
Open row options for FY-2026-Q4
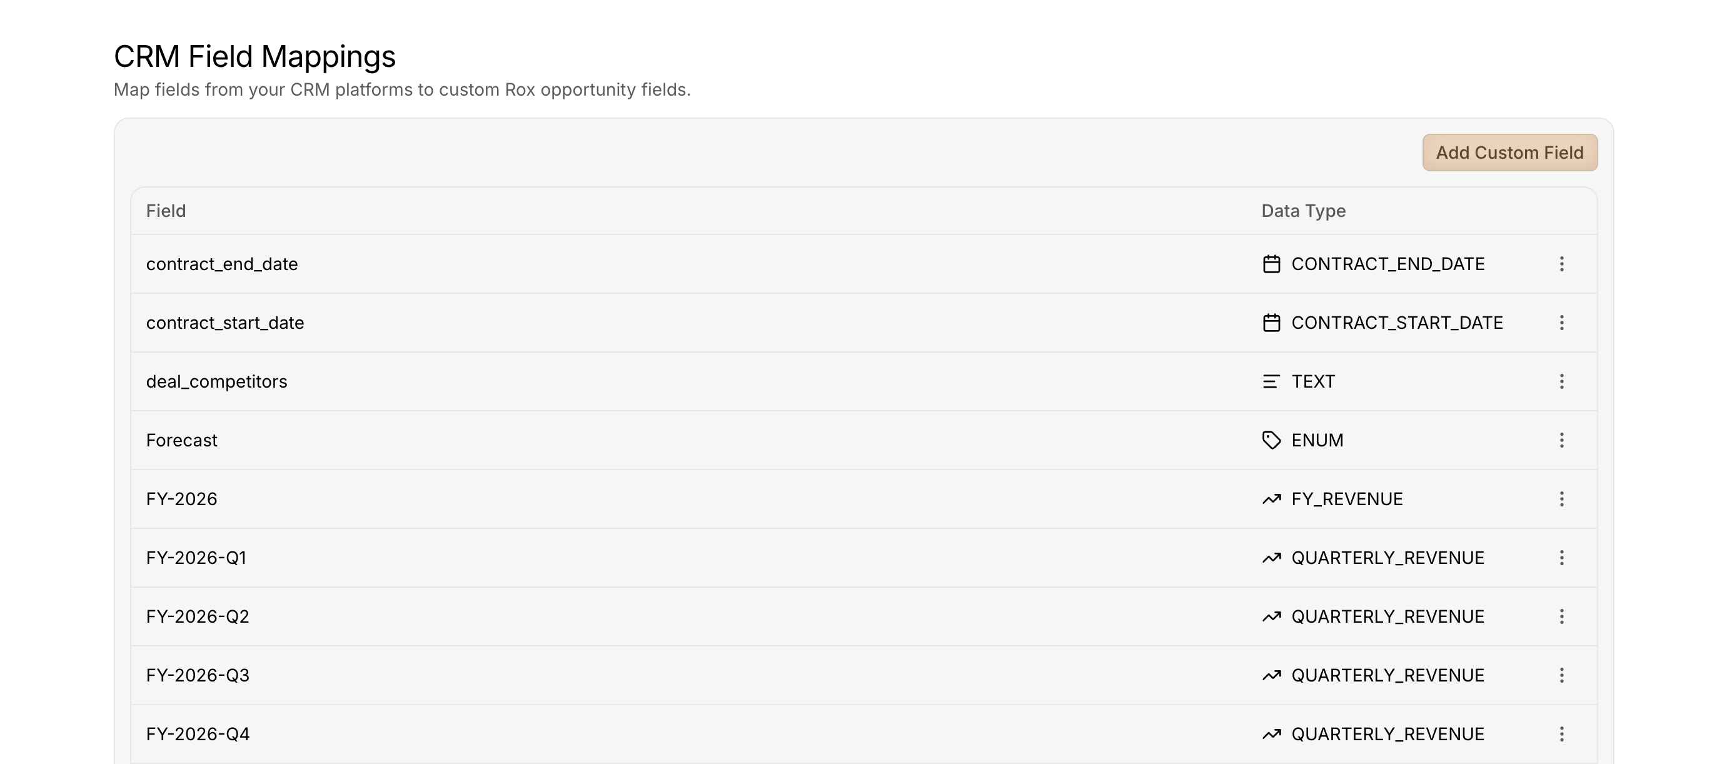[x=1561, y=734]
